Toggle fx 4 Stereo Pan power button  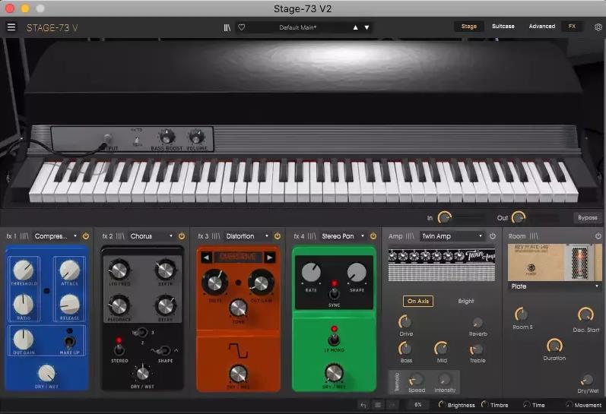point(373,236)
